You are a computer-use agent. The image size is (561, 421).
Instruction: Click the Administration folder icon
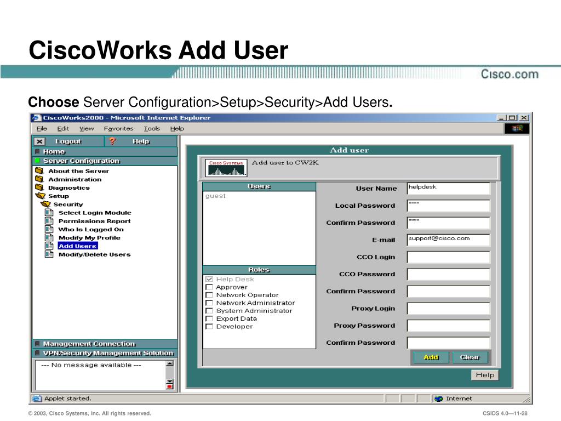click(x=39, y=179)
